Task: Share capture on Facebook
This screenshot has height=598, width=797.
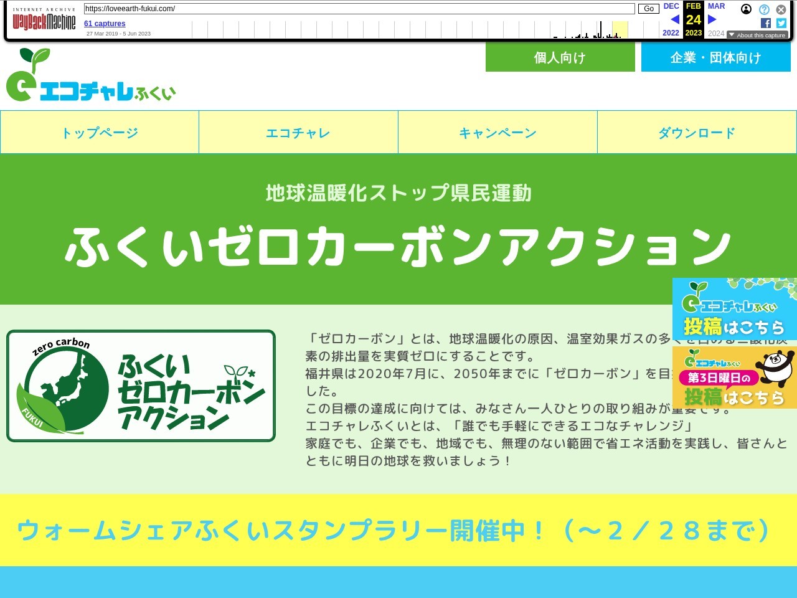Action: pyautogui.click(x=766, y=23)
